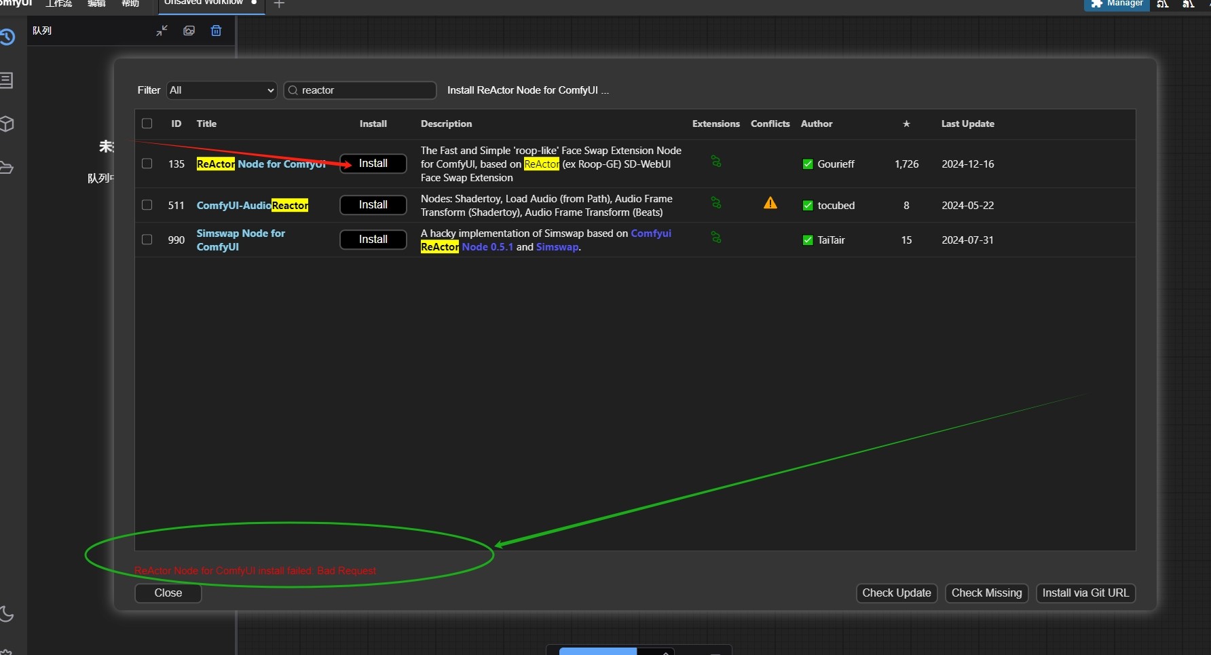Sort by the Last Update column header
Viewport: 1211px width, 655px height.
pyautogui.click(x=967, y=124)
